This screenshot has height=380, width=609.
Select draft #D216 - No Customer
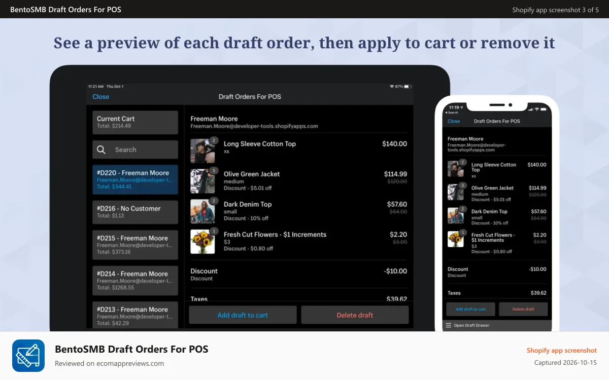[135, 212]
